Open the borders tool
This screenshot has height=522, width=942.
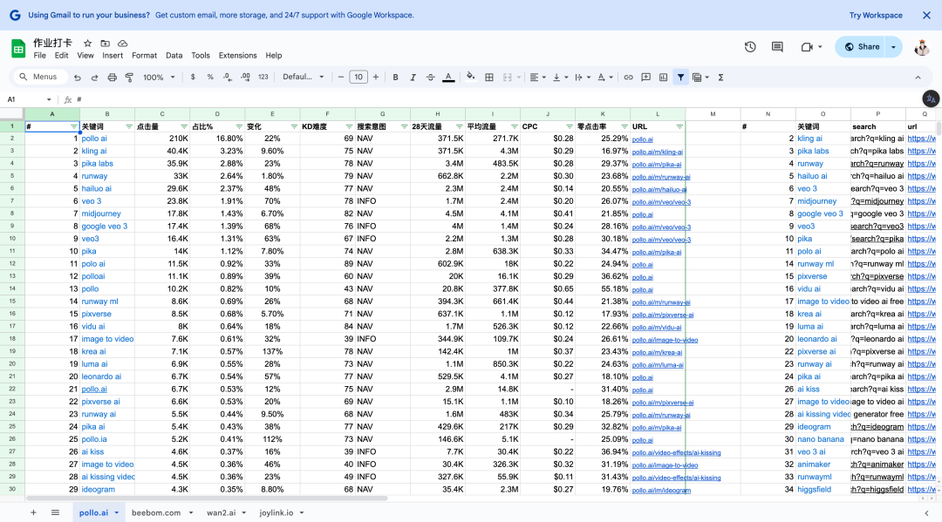tap(489, 78)
